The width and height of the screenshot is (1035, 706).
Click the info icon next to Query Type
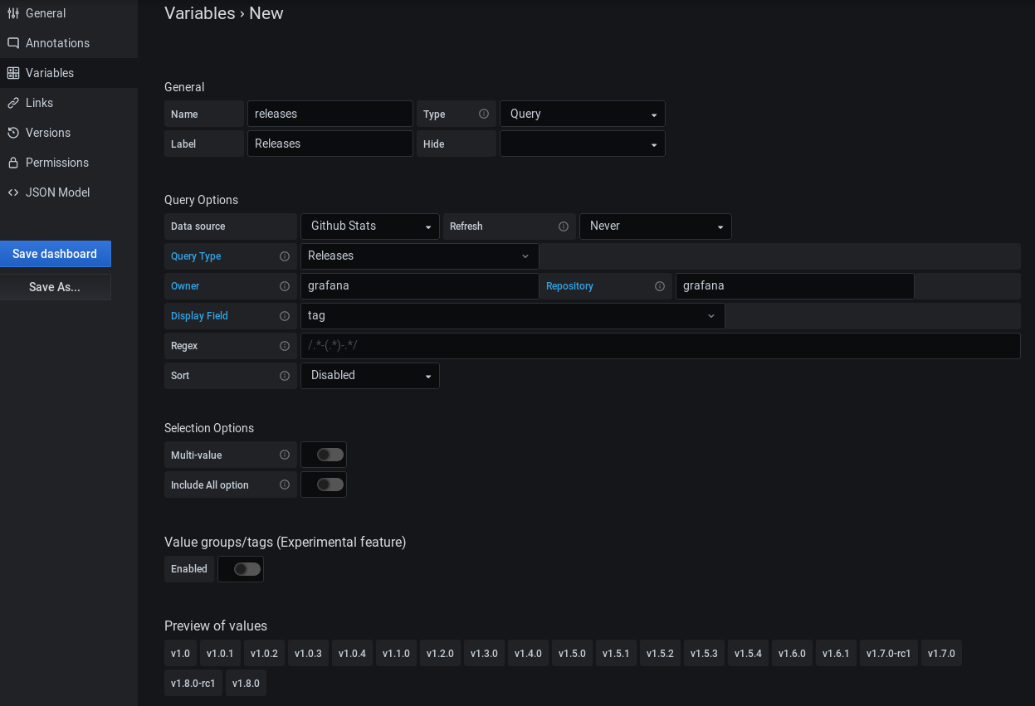[285, 256]
